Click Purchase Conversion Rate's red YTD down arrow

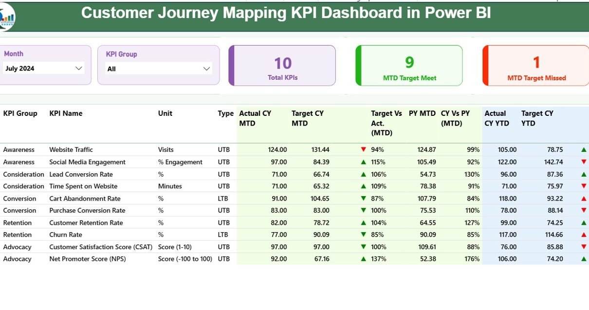click(x=584, y=211)
